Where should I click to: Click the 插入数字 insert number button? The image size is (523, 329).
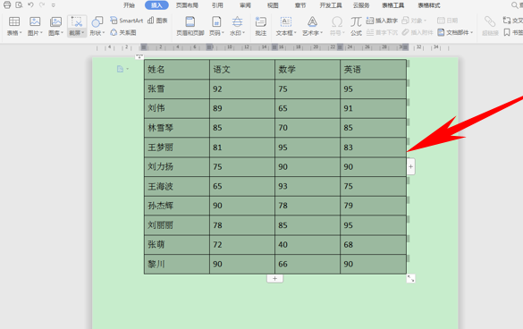coord(382,21)
